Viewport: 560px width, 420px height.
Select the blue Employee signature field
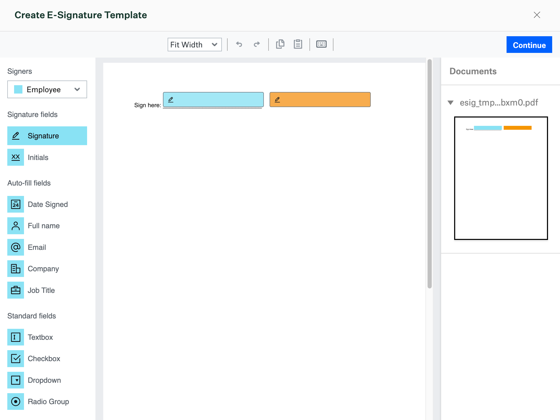point(213,99)
